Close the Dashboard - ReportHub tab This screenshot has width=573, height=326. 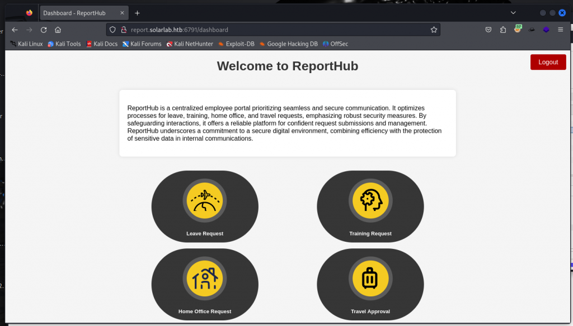pos(122,13)
